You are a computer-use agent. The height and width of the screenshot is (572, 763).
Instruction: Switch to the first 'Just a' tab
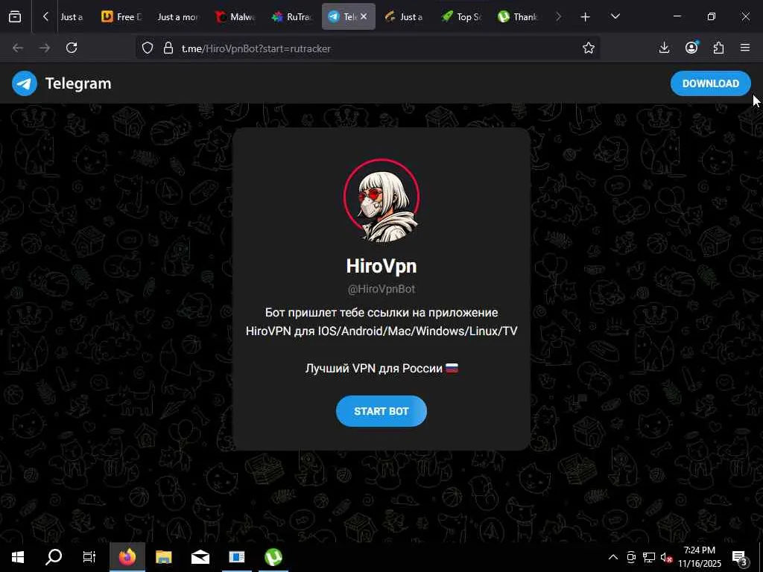[72, 16]
